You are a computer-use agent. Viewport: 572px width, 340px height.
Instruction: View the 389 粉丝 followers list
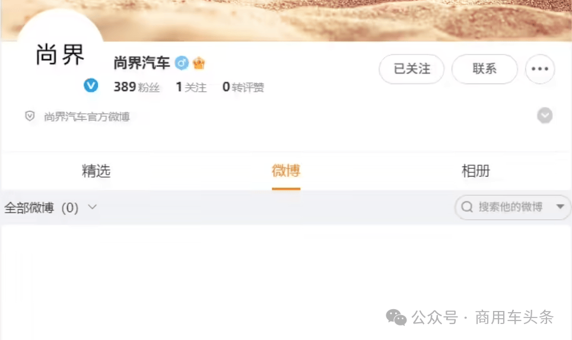(136, 87)
